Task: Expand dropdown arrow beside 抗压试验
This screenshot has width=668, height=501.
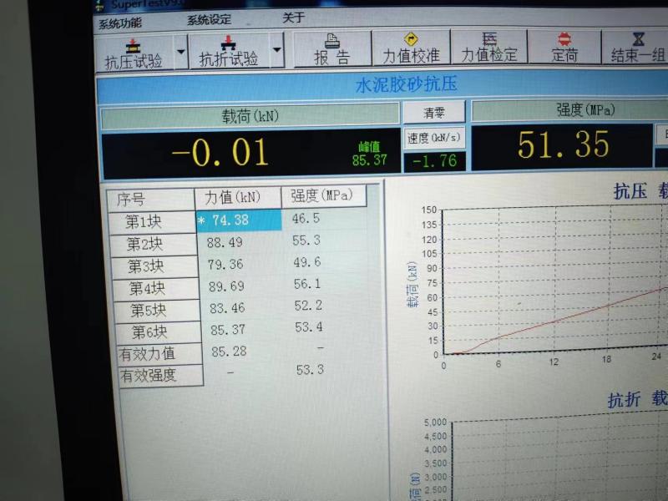Action: pyautogui.click(x=180, y=52)
